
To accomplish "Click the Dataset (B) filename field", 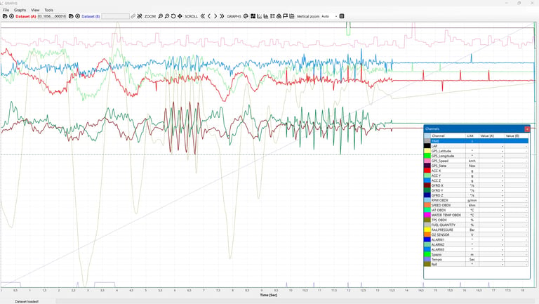I will [115, 16].
